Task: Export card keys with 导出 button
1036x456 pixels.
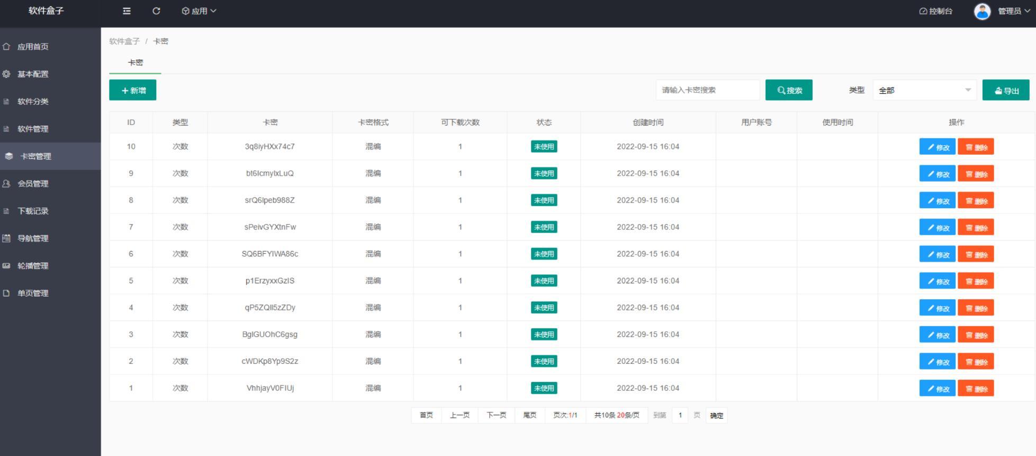Action: 1006,91
